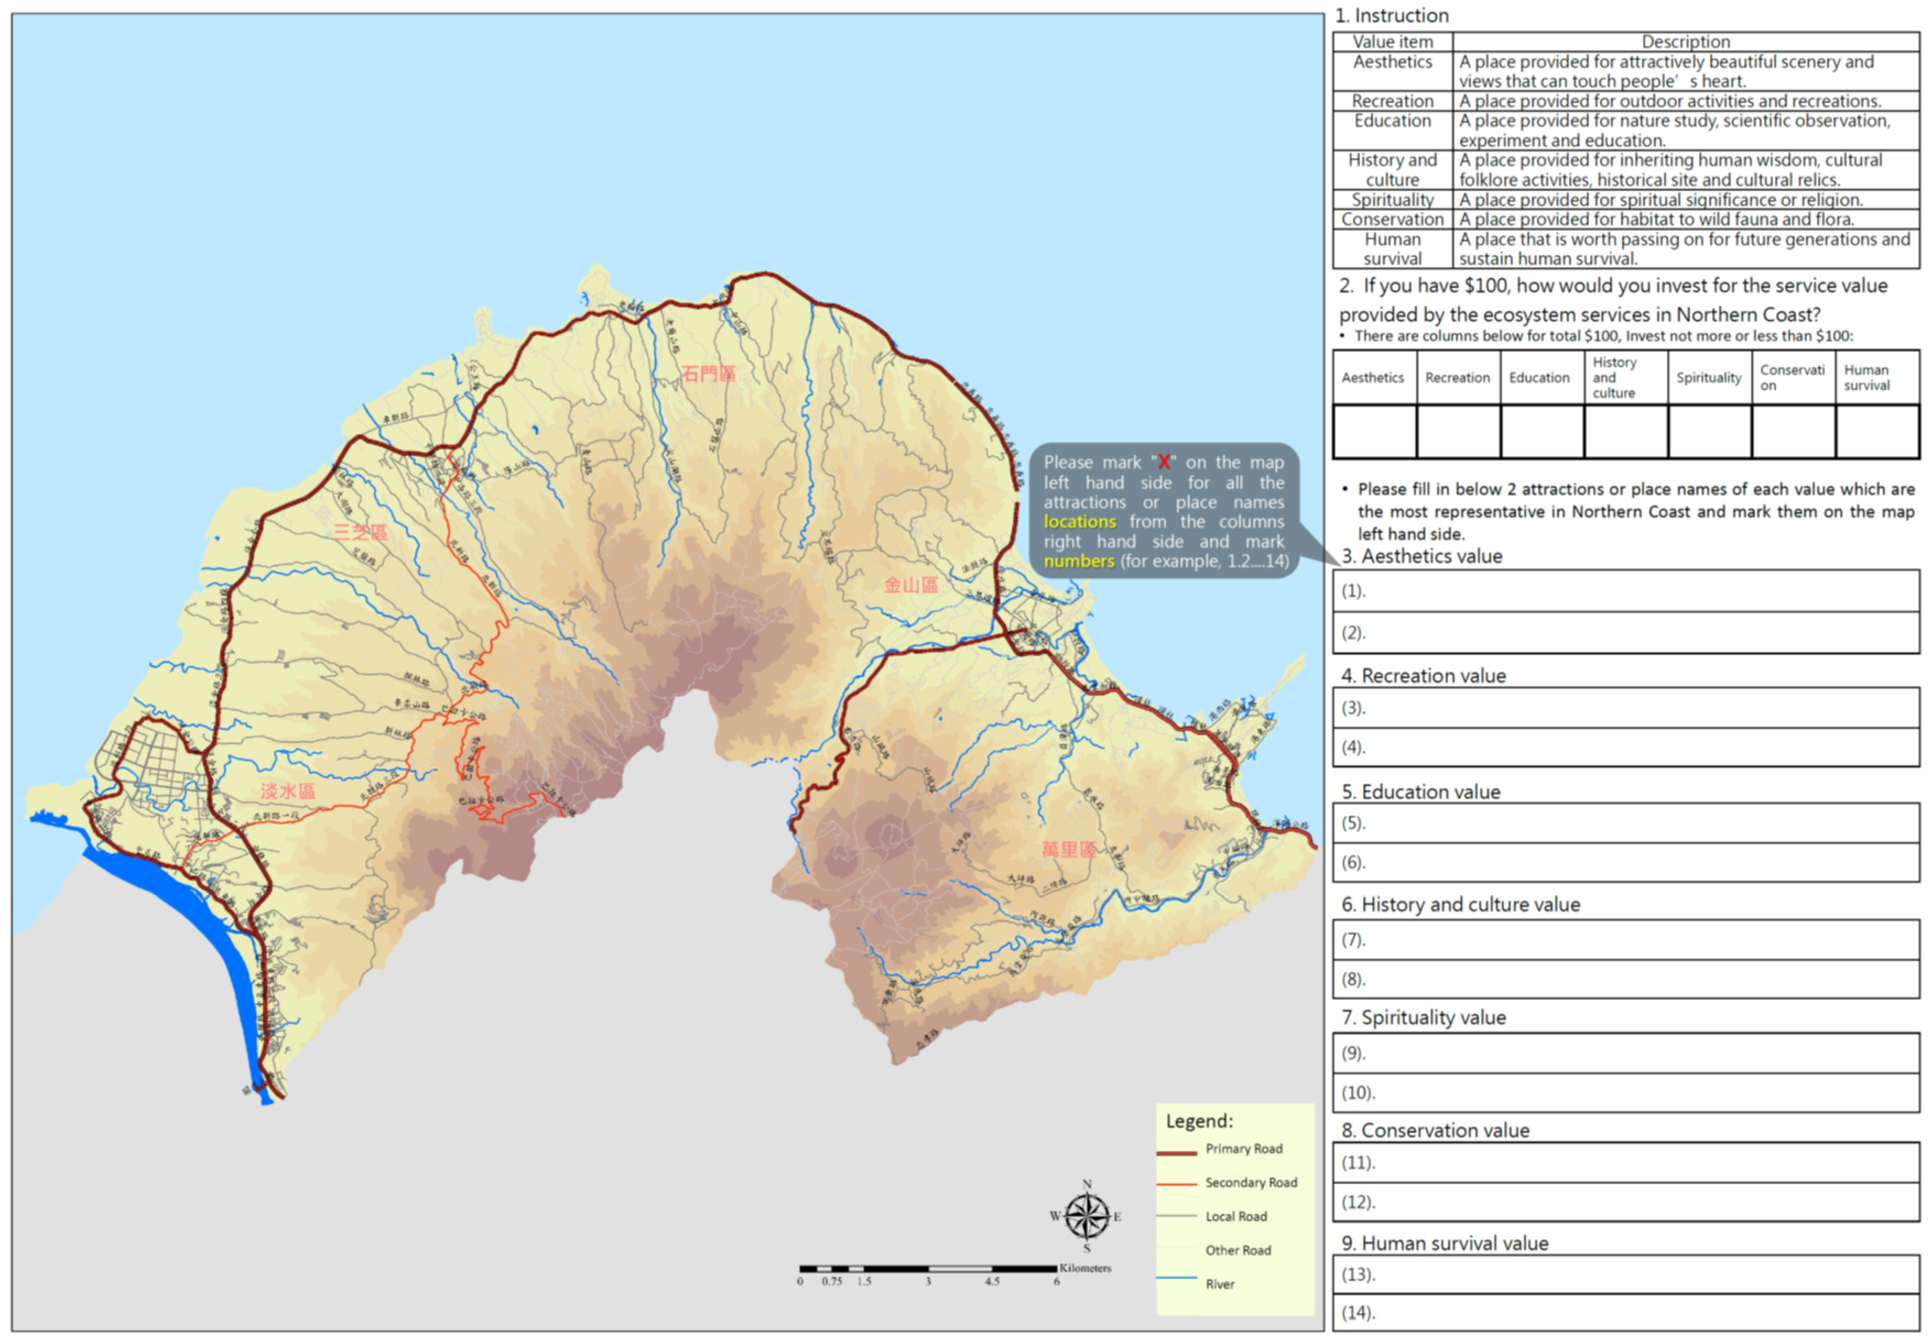Screen dimensions: 1928x1342
Task: Click empty cell under Human survival column
Action: pos(1877,432)
